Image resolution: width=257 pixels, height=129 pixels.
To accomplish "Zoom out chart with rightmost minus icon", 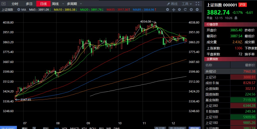I will [197, 10].
